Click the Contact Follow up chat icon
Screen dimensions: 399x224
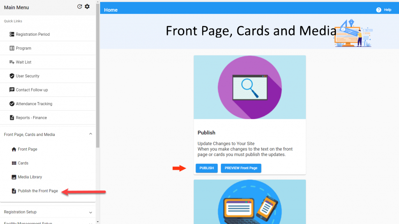[12, 90]
